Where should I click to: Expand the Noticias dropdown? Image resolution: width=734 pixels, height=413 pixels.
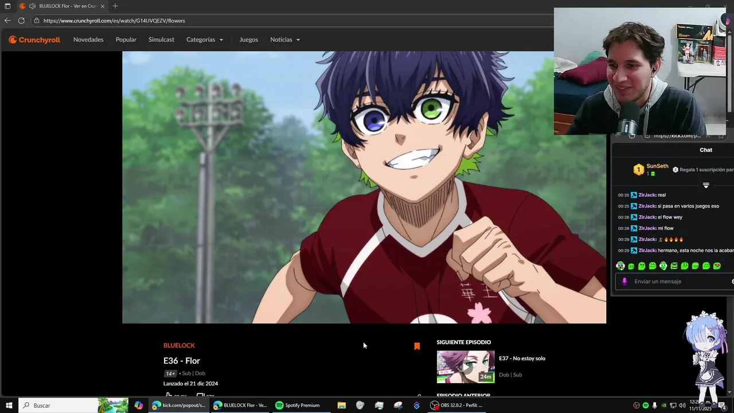click(285, 40)
